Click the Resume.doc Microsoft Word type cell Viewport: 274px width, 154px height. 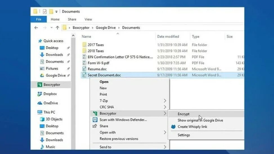point(206,69)
